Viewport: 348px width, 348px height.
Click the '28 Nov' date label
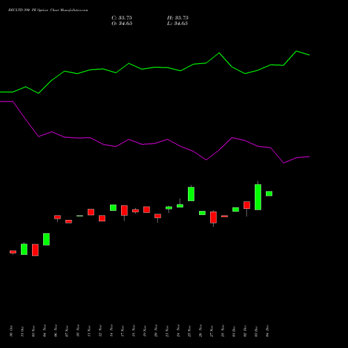[223, 331]
